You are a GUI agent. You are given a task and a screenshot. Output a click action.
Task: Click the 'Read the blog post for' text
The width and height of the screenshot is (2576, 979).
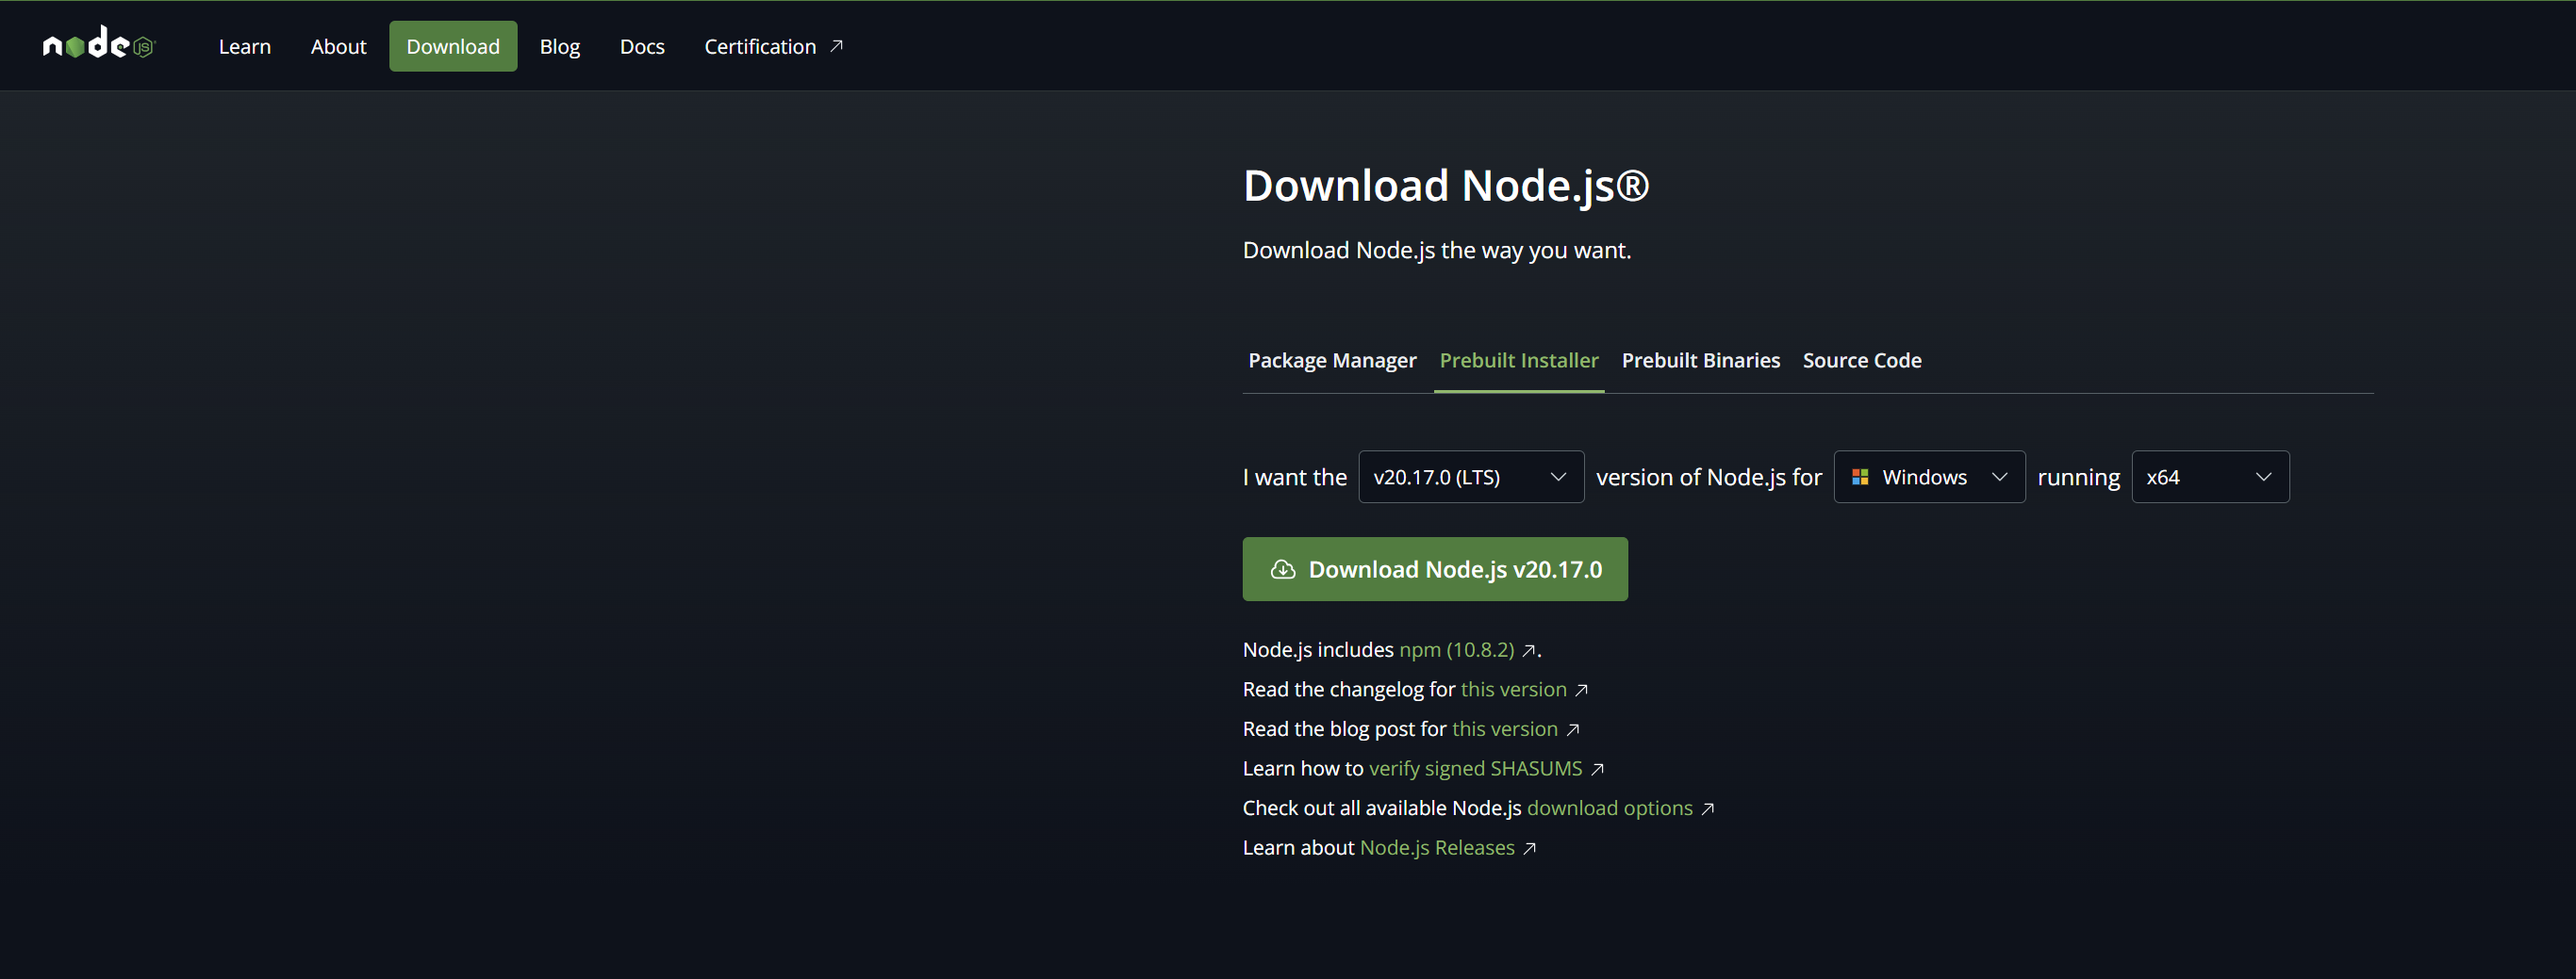pyautogui.click(x=1345, y=730)
